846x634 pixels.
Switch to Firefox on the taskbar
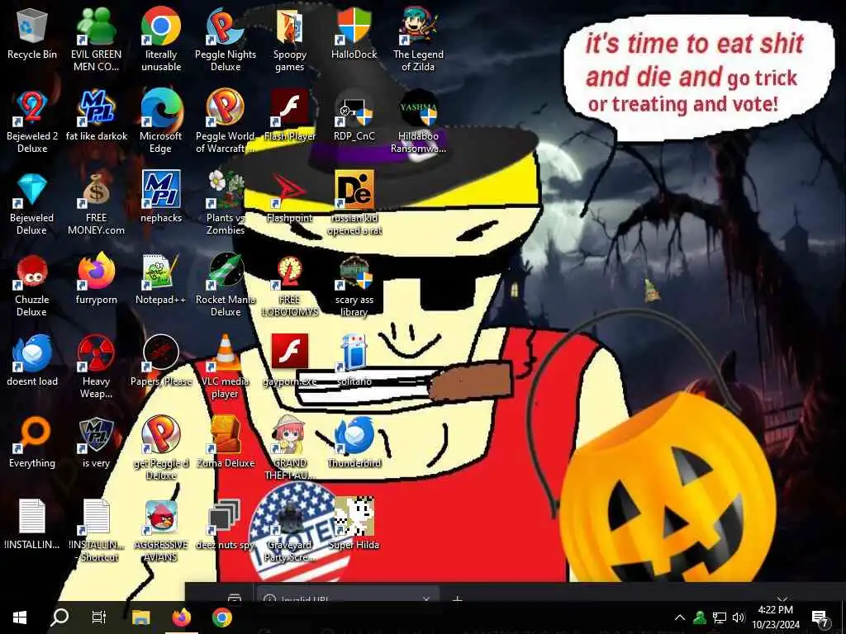coord(181,617)
